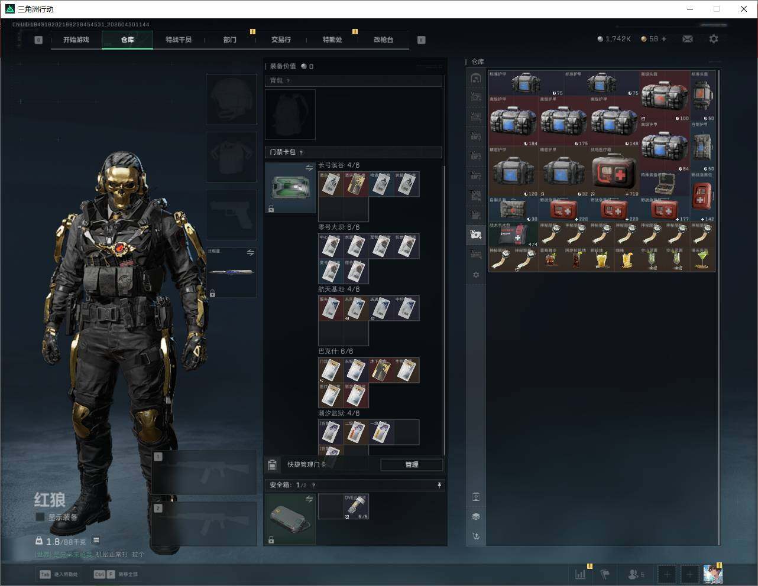Select the safe box container item
The width and height of the screenshot is (758, 586).
coord(290,519)
